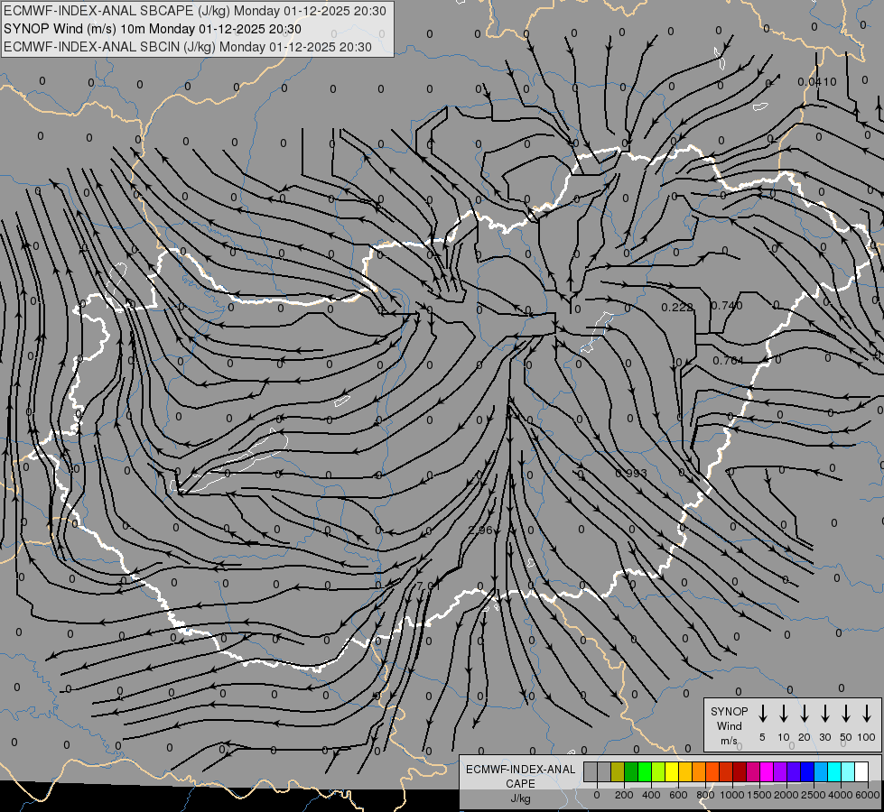Click the 0.0410 value on the map
The image size is (884, 812).
(817, 82)
